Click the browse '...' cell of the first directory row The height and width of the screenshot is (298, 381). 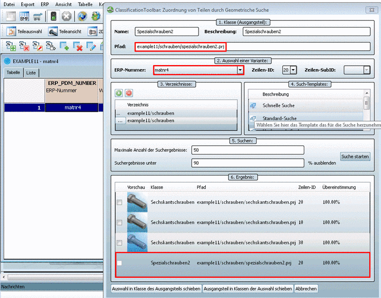tap(118, 113)
